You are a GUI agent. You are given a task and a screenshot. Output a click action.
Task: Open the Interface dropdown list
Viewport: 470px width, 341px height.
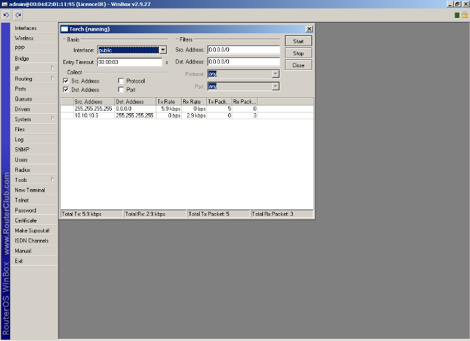coord(163,50)
